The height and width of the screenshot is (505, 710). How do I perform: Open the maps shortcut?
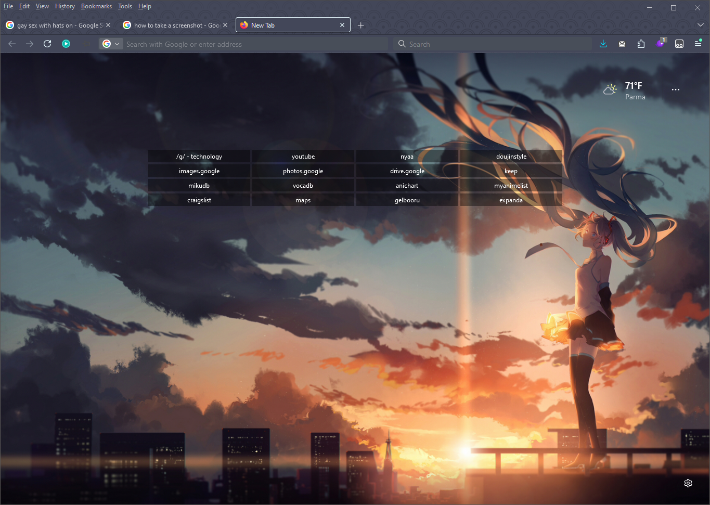(303, 200)
